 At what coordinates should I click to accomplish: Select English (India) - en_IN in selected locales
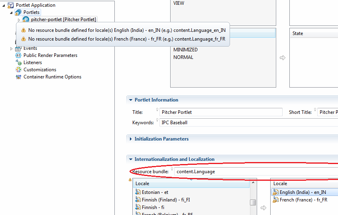tap(303, 192)
